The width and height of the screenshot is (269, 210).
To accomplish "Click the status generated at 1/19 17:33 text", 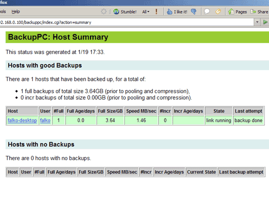I will (x=55, y=52).
